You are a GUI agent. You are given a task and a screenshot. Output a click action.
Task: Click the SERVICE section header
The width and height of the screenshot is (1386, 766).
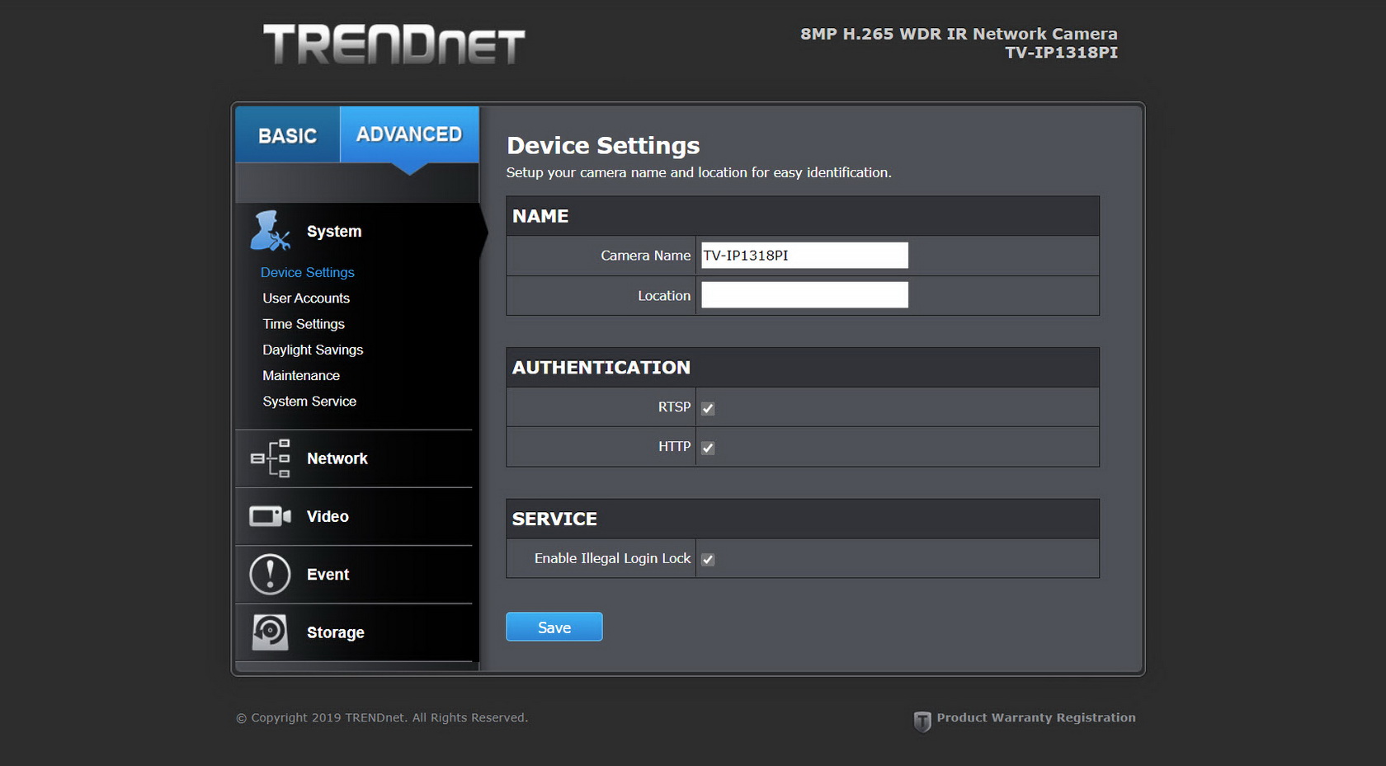coord(803,519)
